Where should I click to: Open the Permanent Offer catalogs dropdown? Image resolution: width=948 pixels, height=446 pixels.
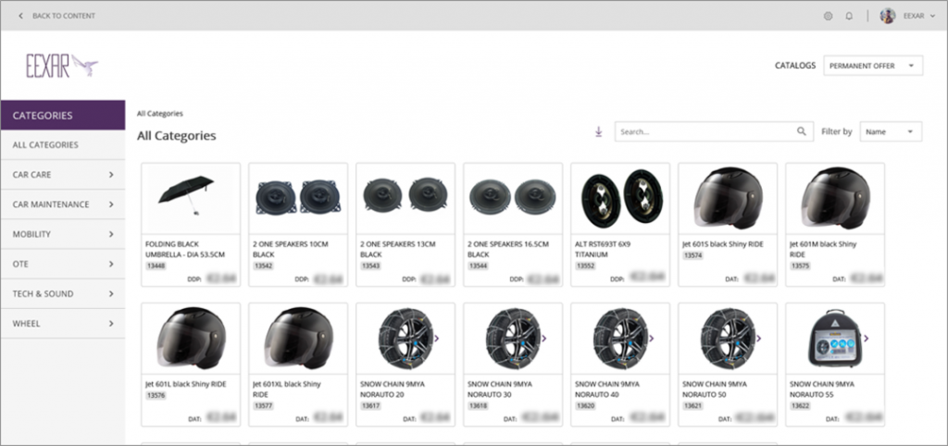(873, 66)
